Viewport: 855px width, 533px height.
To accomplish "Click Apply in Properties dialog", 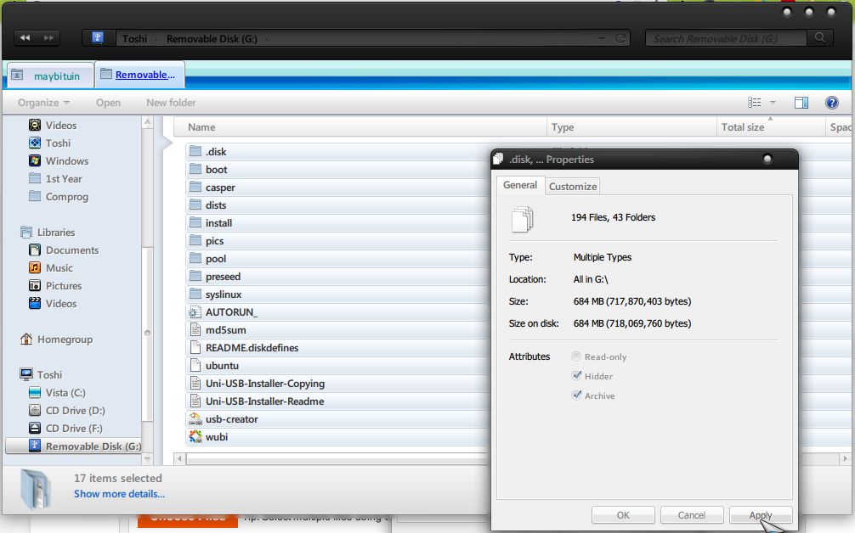I will tap(760, 514).
